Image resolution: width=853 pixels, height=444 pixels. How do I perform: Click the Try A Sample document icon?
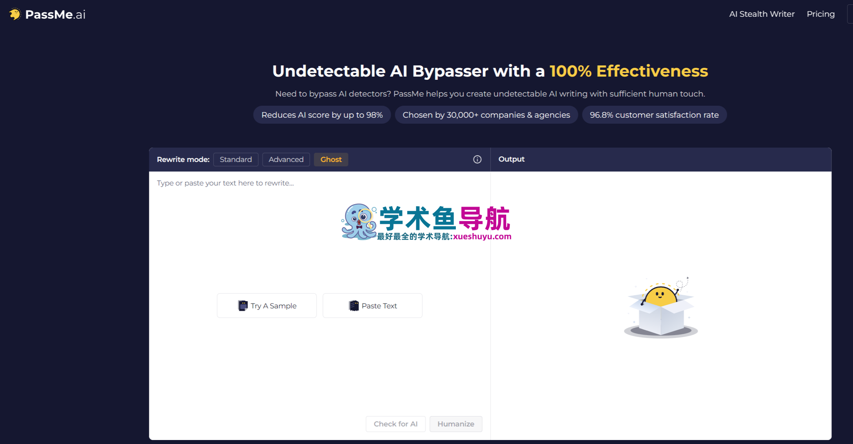click(x=243, y=306)
